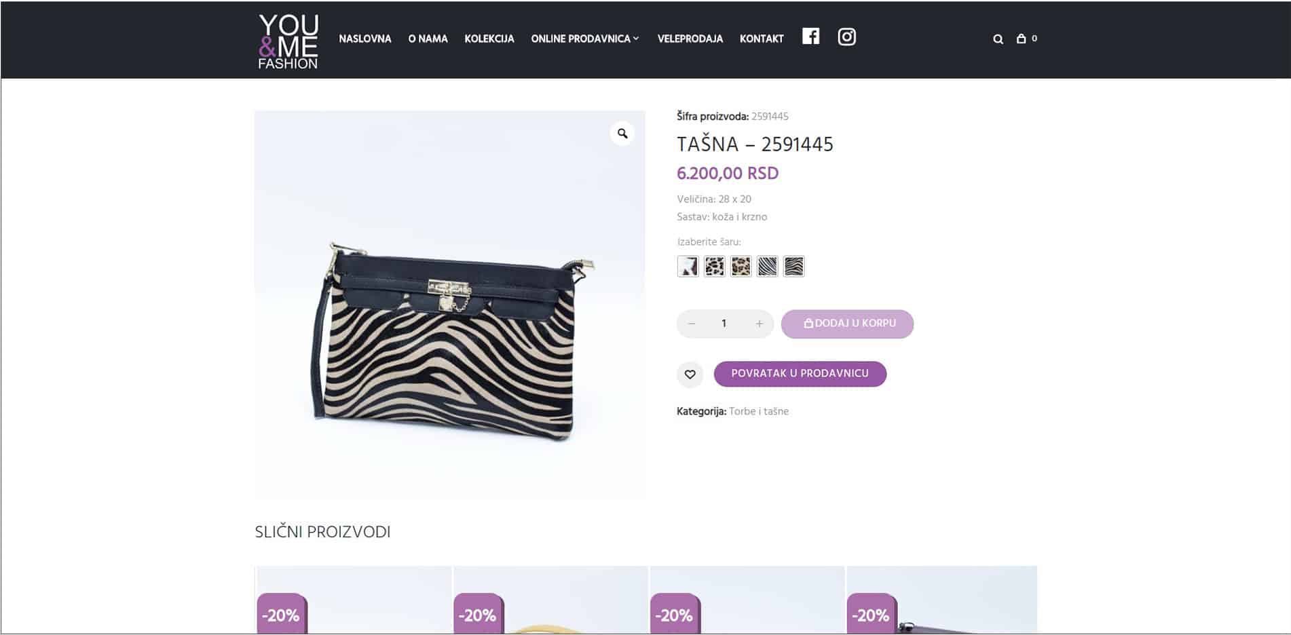
Task: Click the You & Me Fashion logo
Action: [288, 41]
